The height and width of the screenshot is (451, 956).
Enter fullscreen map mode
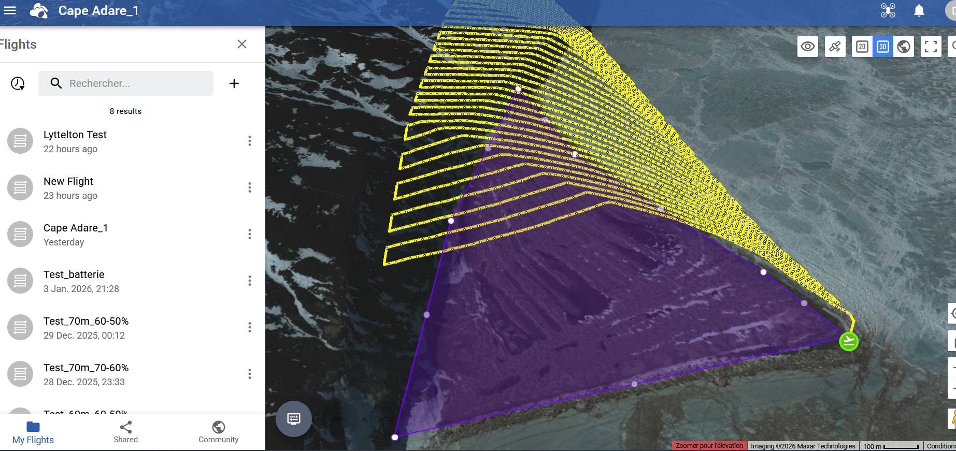coord(931,47)
